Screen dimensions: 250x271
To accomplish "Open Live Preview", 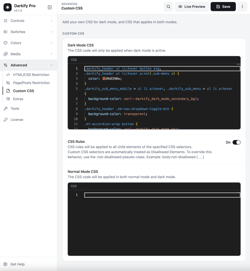I will [x=192, y=7].
